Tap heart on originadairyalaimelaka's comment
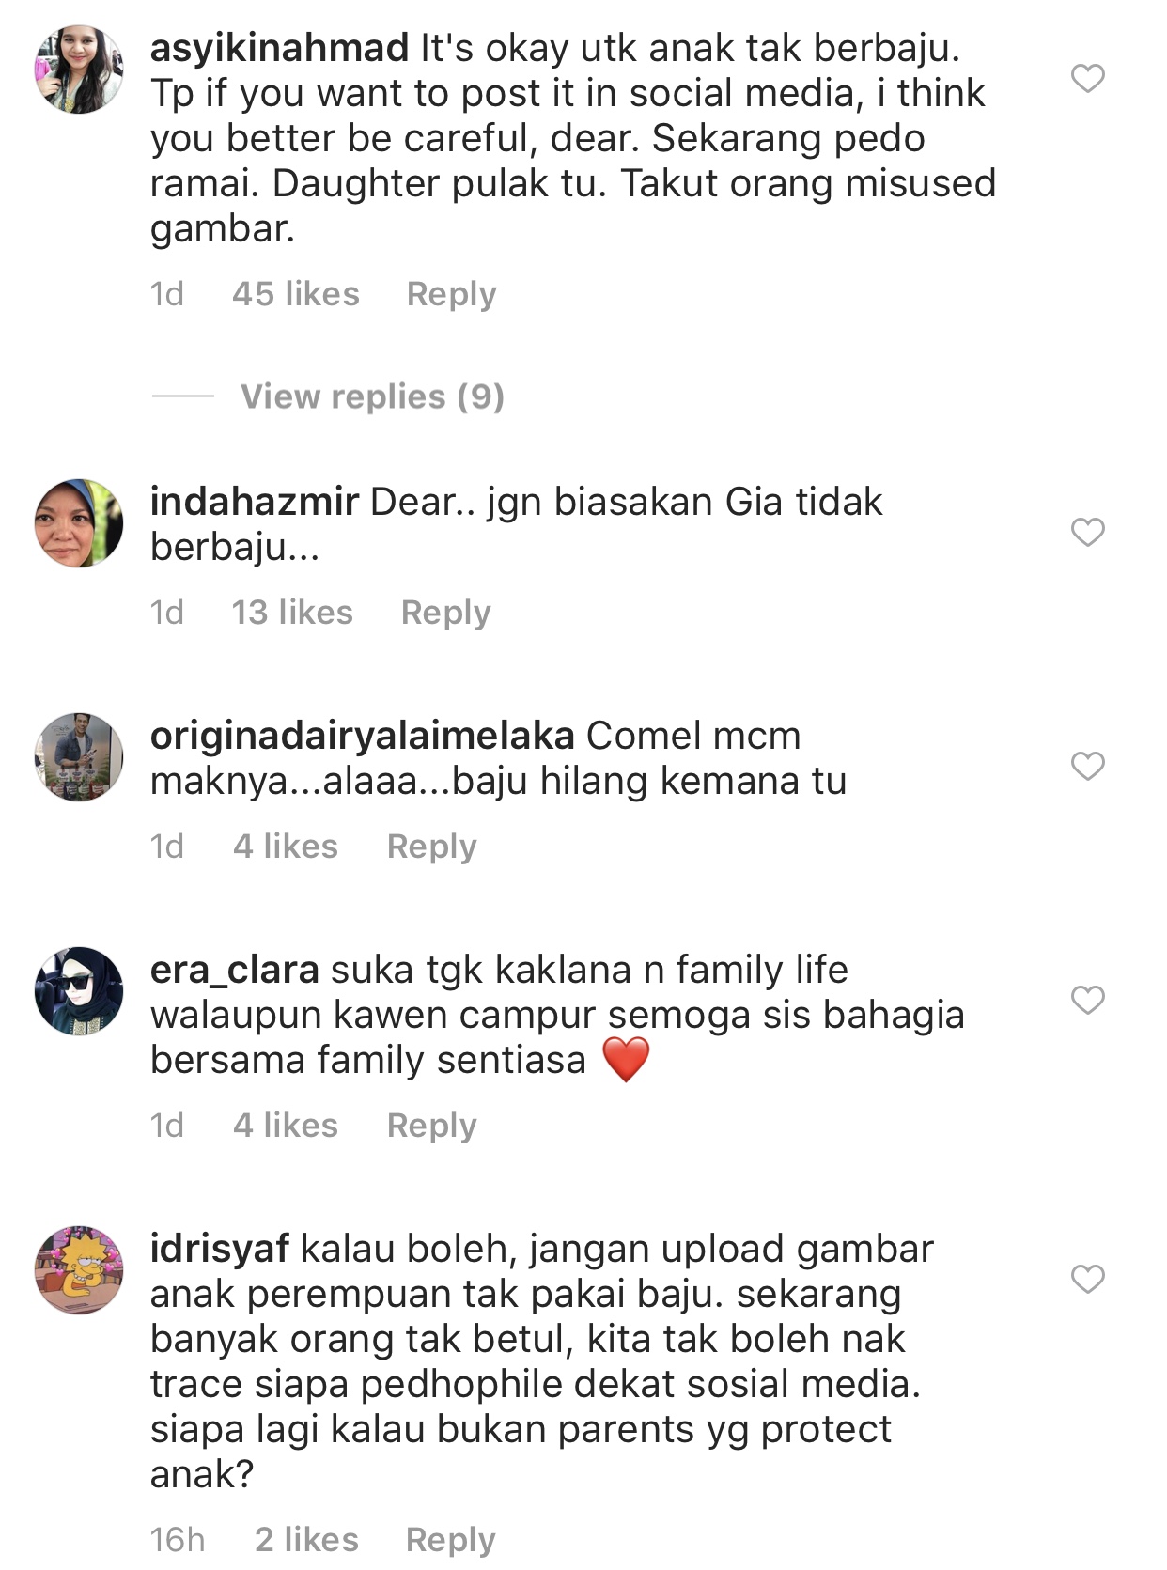Viewport: 1167px width, 1570px height. 1087,766
